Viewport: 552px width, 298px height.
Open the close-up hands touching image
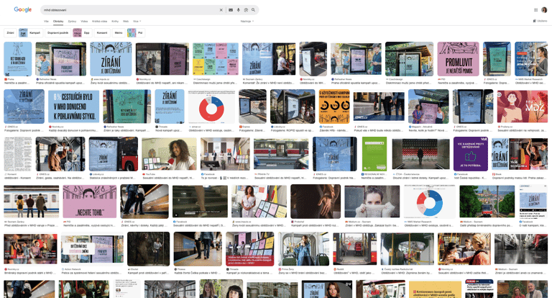tap(316, 201)
